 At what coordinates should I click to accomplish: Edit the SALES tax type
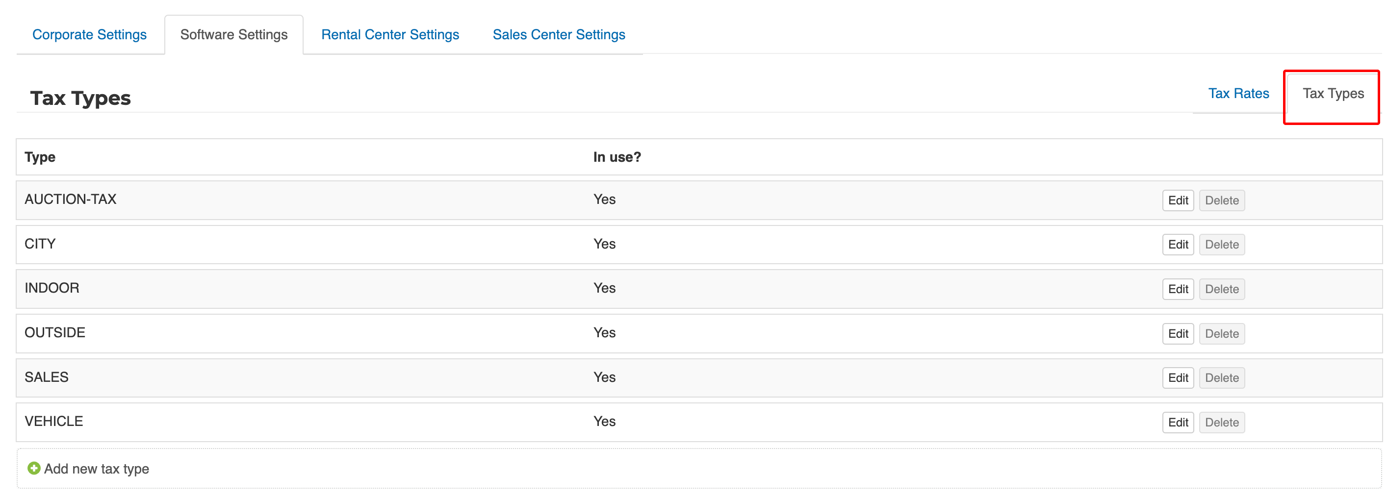1178,378
